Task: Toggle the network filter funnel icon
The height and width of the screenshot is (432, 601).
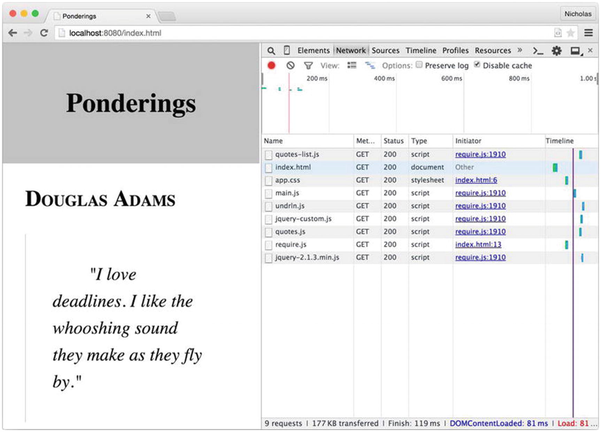Action: (x=308, y=65)
